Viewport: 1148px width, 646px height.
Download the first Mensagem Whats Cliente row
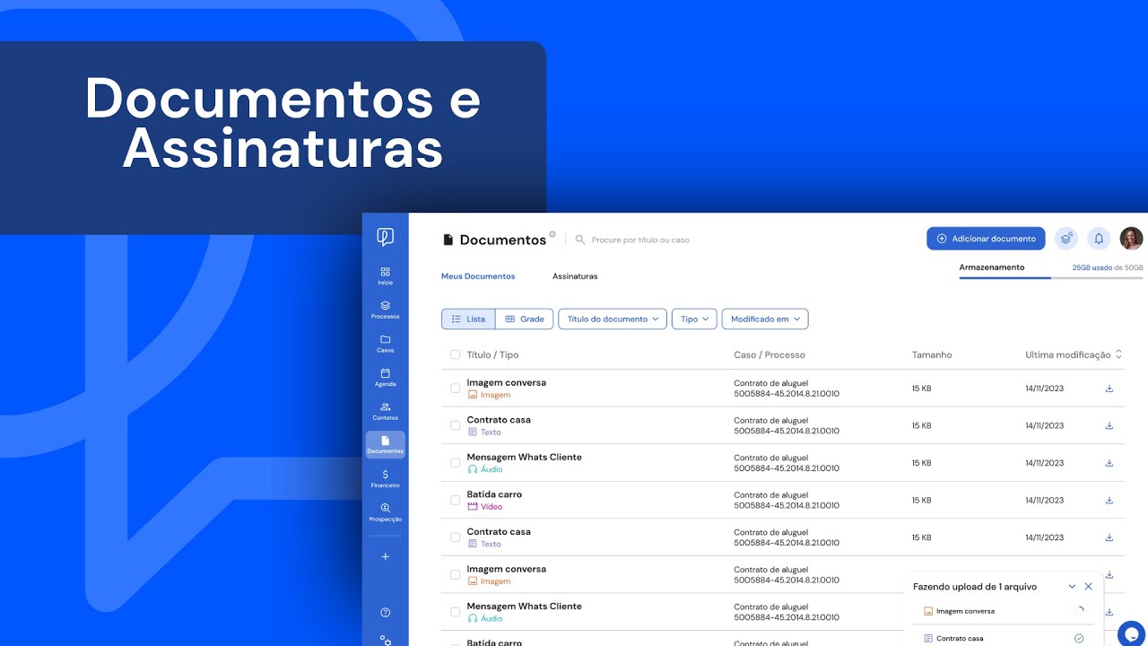1109,463
